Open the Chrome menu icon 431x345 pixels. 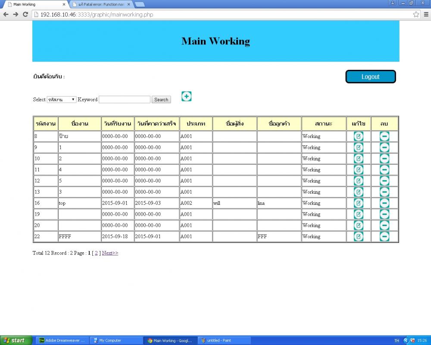coord(426,14)
